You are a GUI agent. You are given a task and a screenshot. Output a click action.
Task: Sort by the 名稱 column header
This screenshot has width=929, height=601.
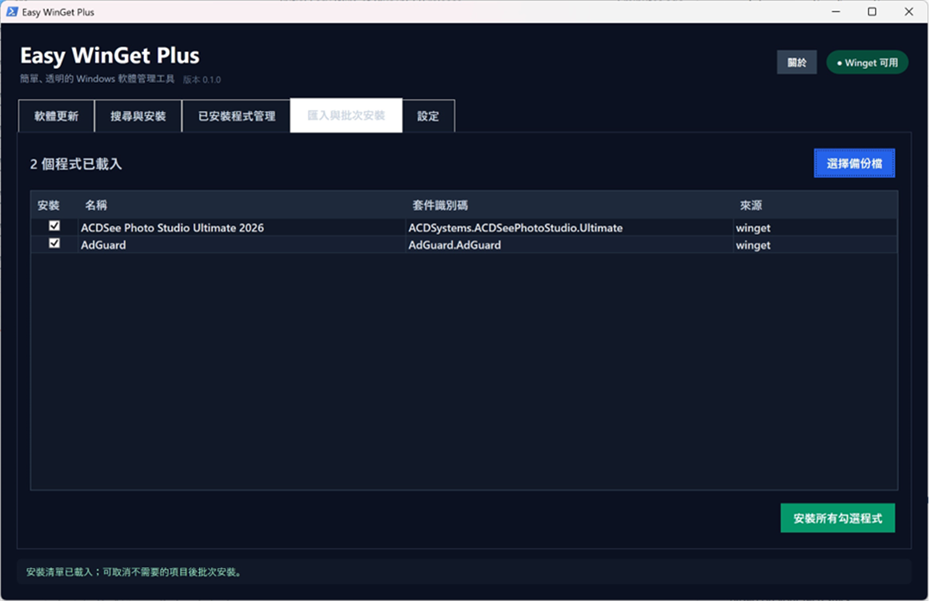(242, 205)
